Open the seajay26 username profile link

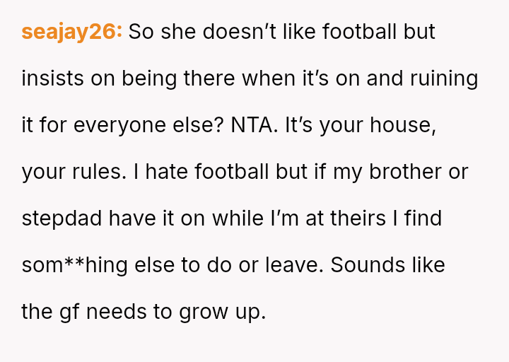(x=72, y=32)
